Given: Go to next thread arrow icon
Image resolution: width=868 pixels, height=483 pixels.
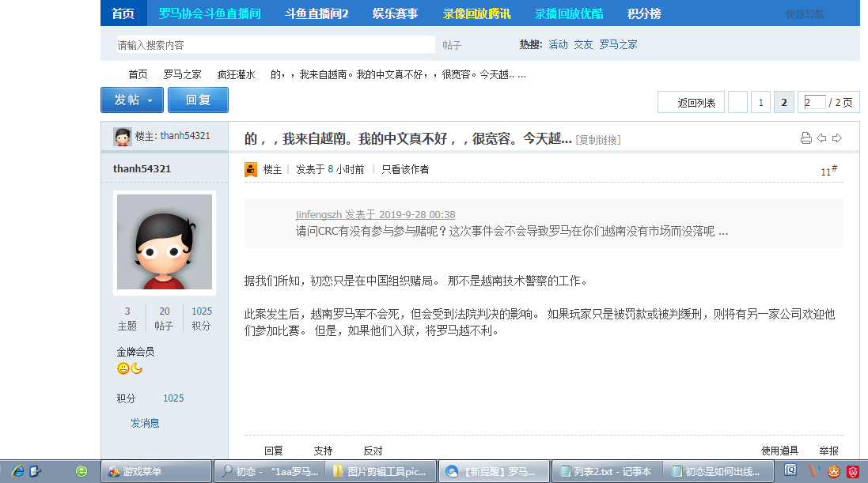Looking at the screenshot, I should (836, 138).
